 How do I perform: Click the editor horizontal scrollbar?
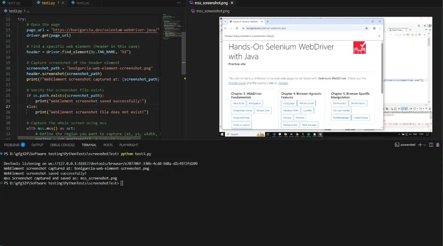pyautogui.click(x=79, y=138)
